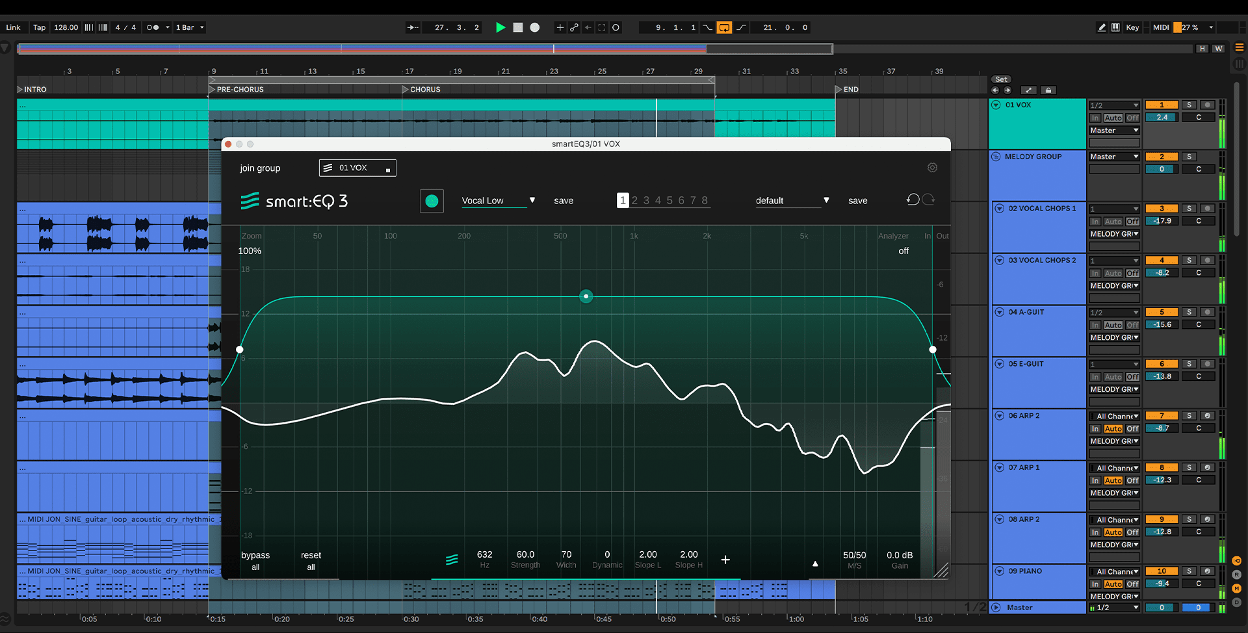Open the Vocal Low profile dropdown
Viewport: 1248px width, 633px height.
(498, 201)
